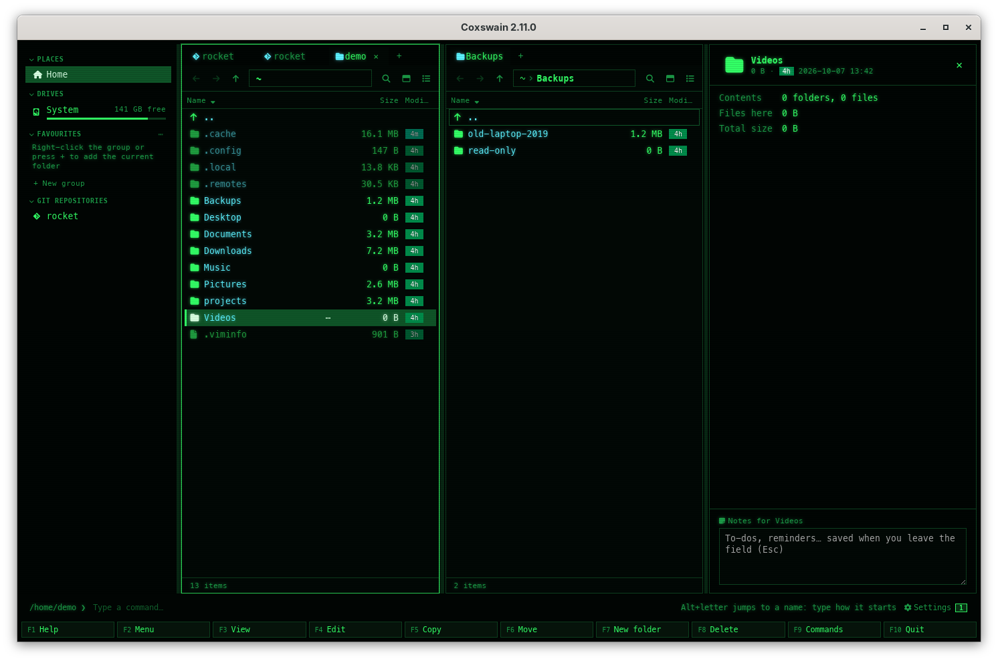This screenshot has width=998, height=661.
Task: Focus the demo pane path field
Action: click(x=310, y=79)
